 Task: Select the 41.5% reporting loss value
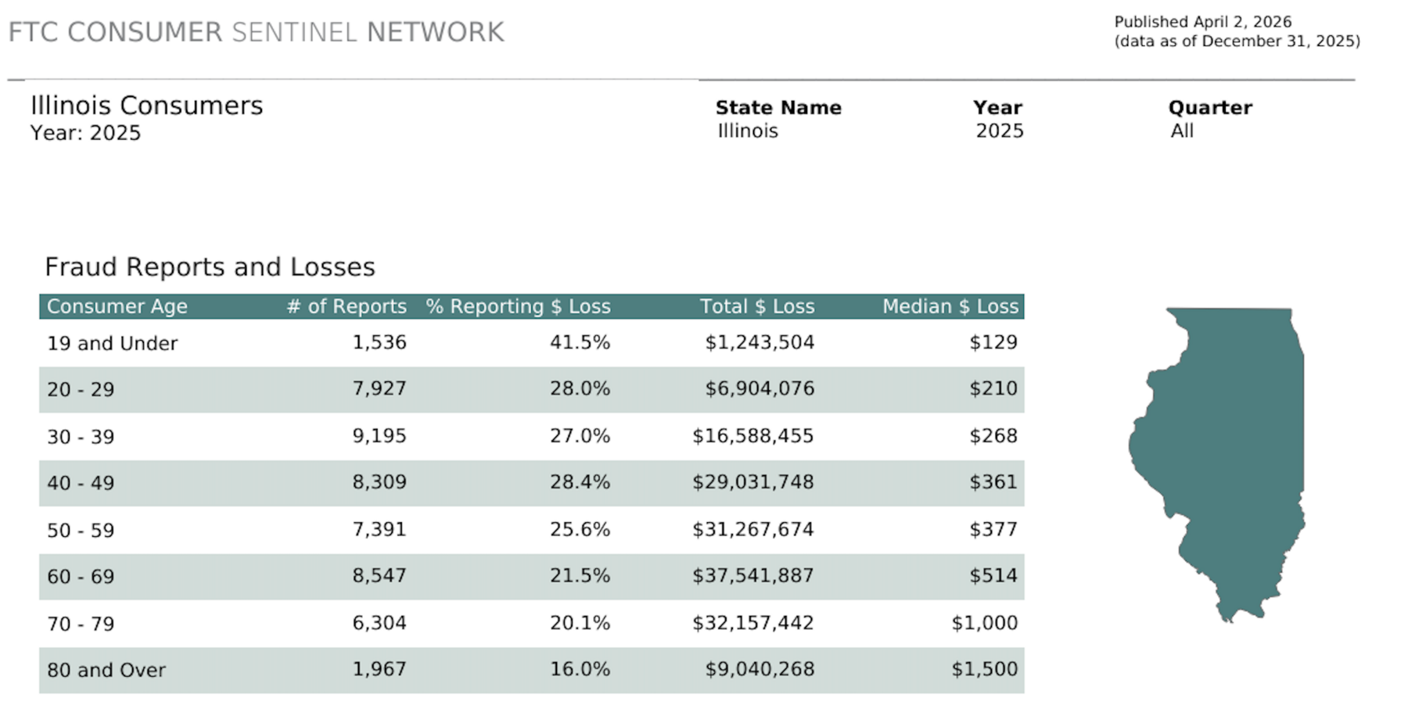580,342
